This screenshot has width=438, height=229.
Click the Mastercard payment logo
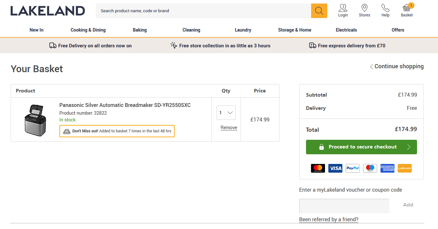click(318, 168)
